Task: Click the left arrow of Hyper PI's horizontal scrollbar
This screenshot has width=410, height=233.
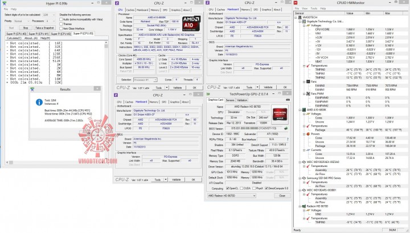Action: pos(7,162)
